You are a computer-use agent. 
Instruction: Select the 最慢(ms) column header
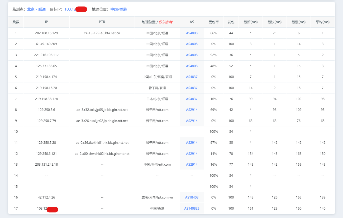coord(299,22)
